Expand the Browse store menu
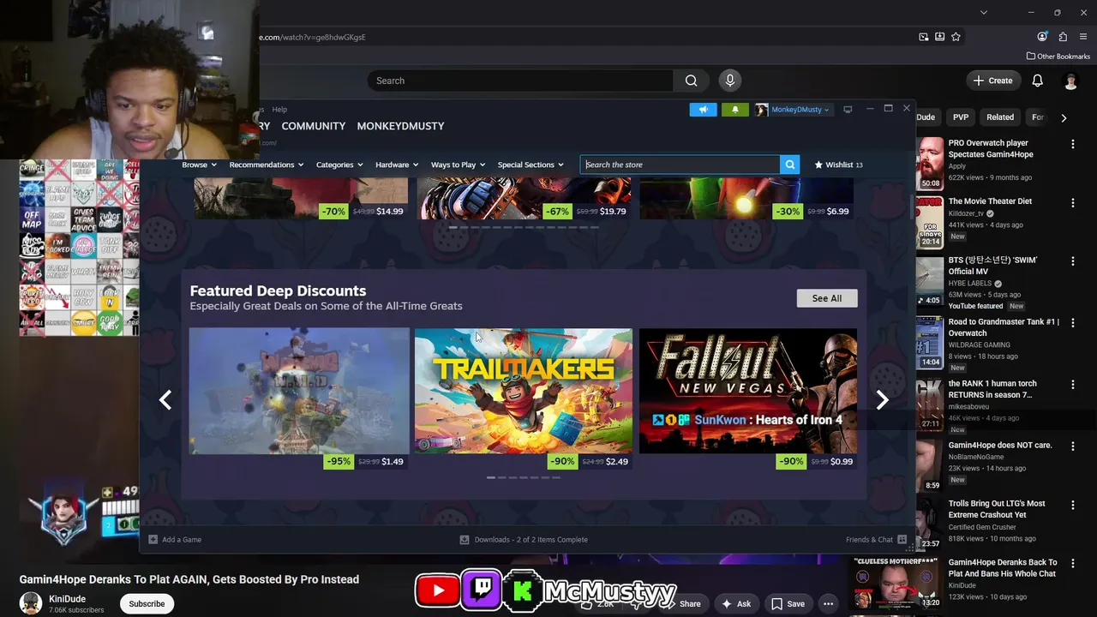 [199, 165]
